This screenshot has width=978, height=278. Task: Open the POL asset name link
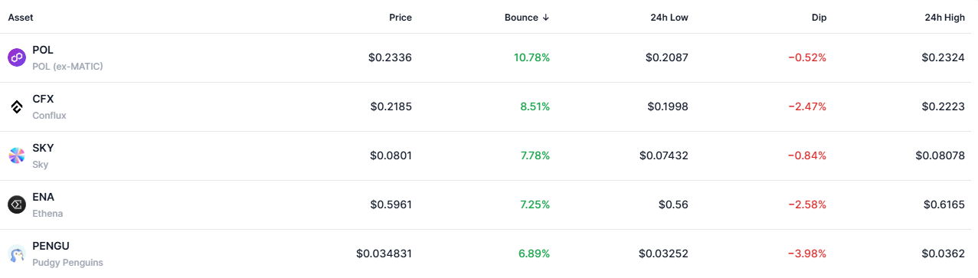point(43,51)
